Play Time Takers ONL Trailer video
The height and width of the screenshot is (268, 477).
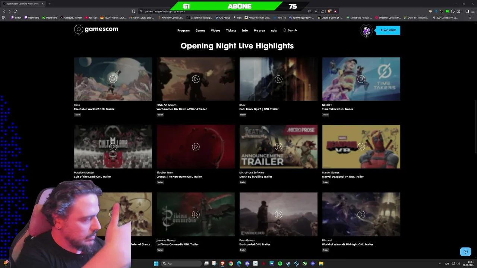coord(361,79)
